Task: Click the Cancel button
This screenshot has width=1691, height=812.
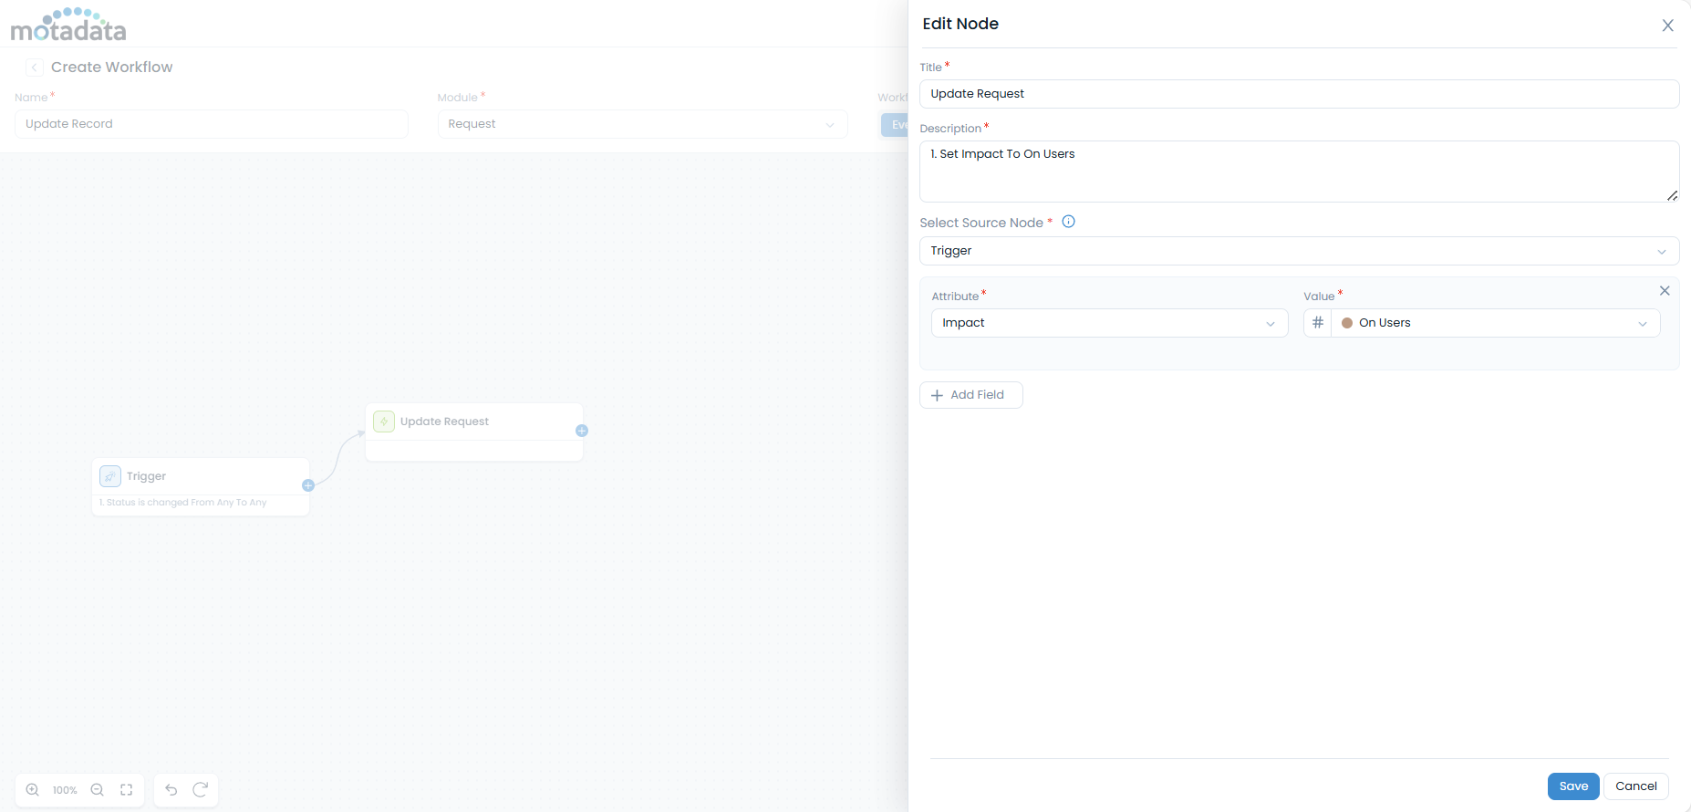Action: click(1636, 786)
